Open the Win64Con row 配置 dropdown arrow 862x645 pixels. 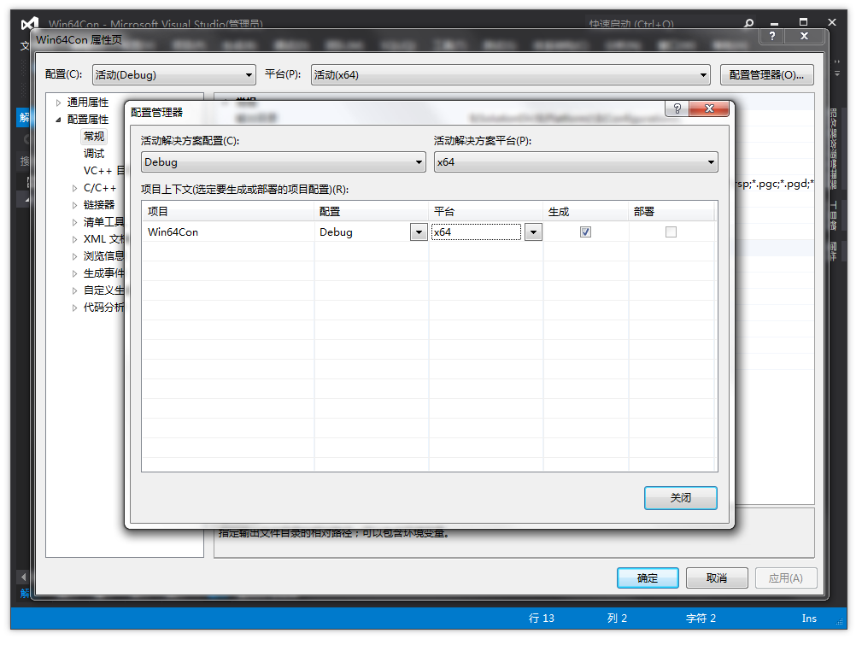(x=419, y=232)
